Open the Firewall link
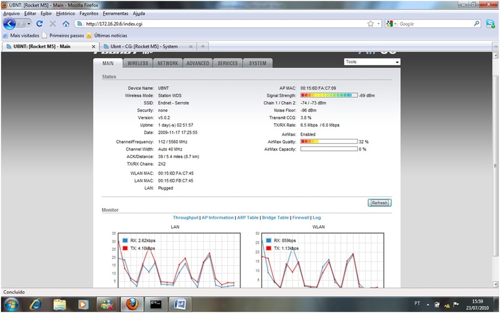Viewport: 500px width, 313px height. [x=301, y=217]
